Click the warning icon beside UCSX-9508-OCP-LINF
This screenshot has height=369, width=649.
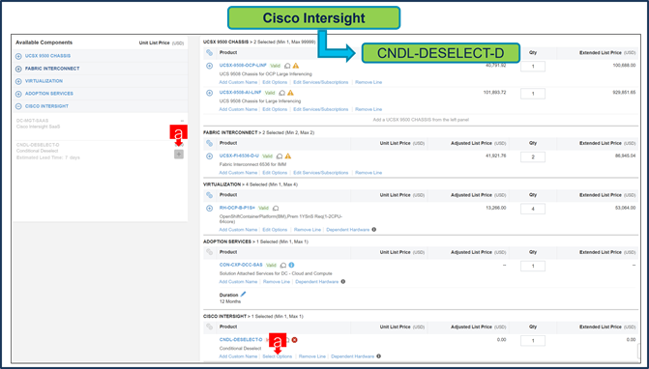tap(296, 66)
